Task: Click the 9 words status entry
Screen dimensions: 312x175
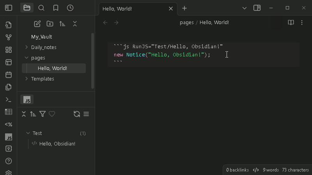Action: click(271, 170)
